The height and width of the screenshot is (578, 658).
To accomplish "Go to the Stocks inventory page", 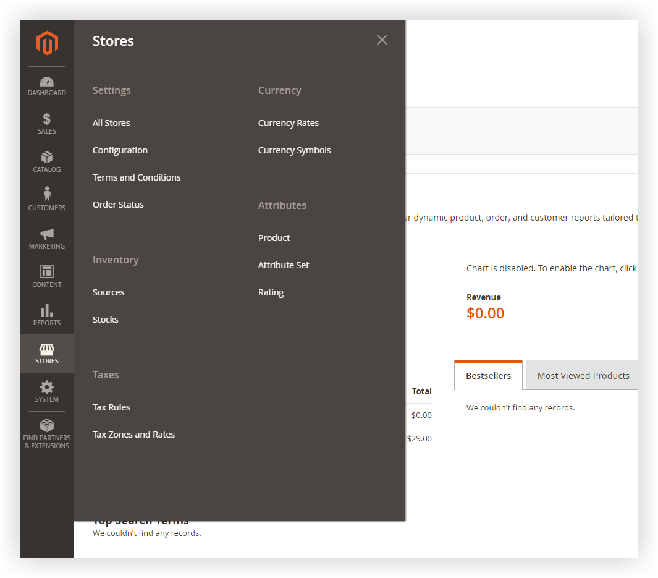I will pyautogui.click(x=105, y=319).
